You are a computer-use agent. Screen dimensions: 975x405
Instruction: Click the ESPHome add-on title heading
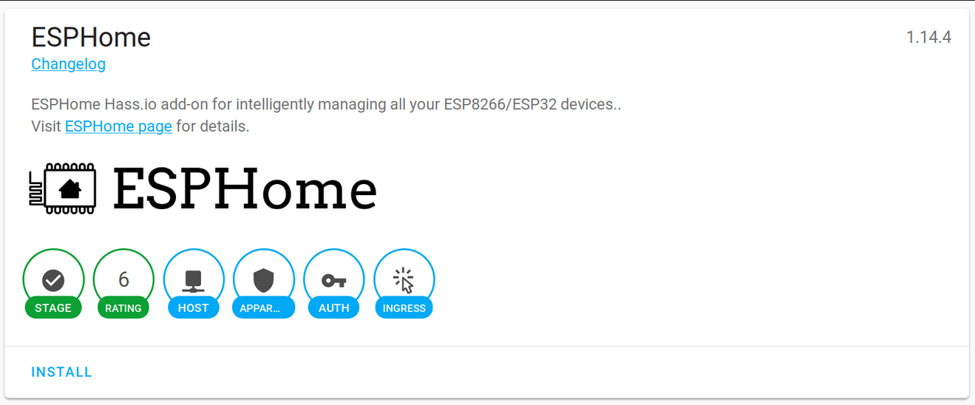[x=91, y=37]
